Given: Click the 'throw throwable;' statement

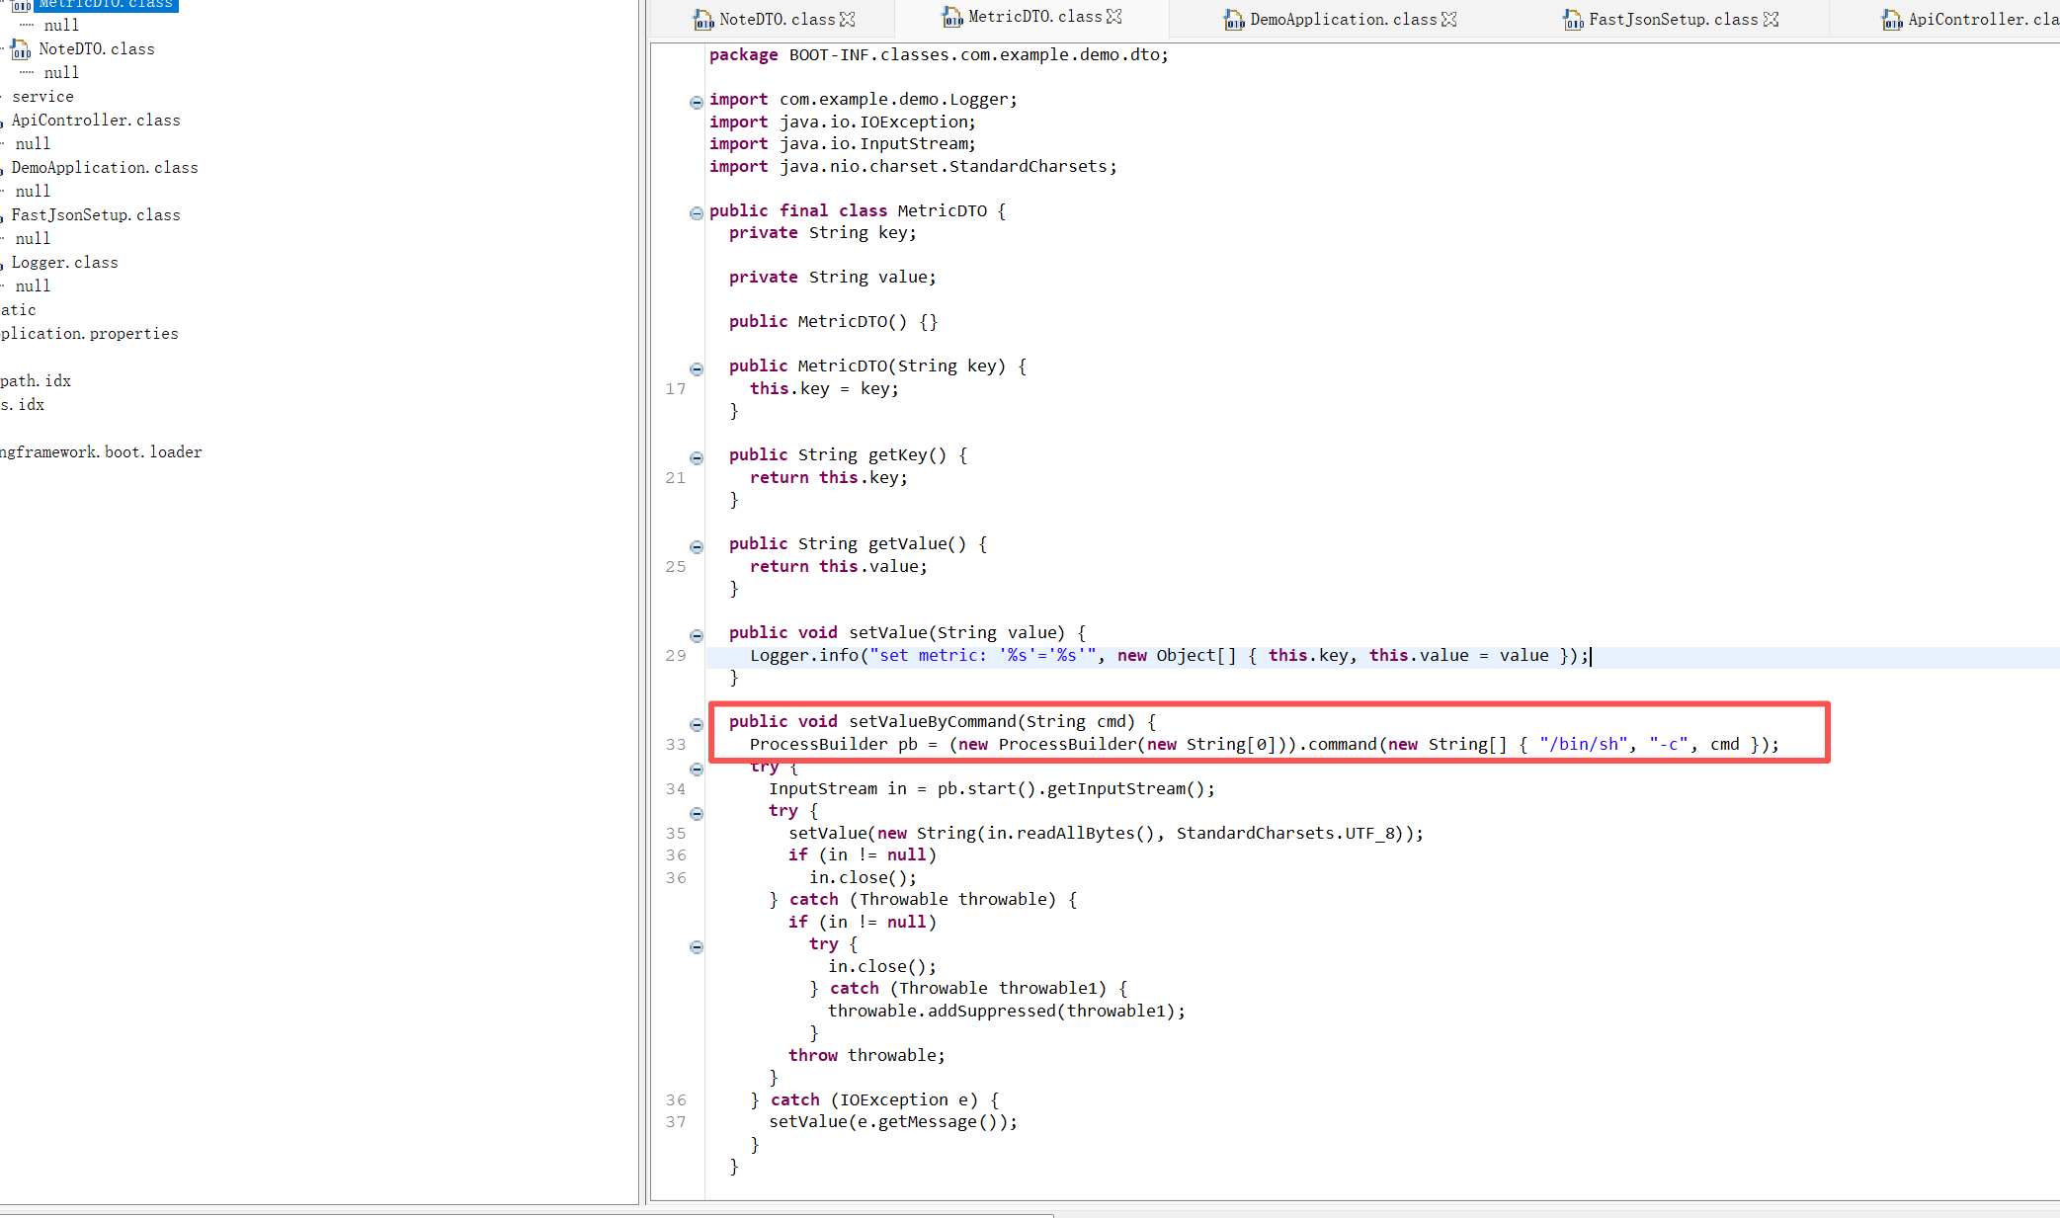Looking at the screenshot, I should (x=866, y=1055).
